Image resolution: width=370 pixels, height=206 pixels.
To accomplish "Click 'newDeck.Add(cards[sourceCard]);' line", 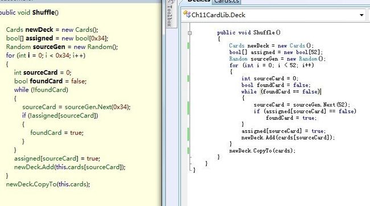I will pyautogui.click(x=288, y=137).
